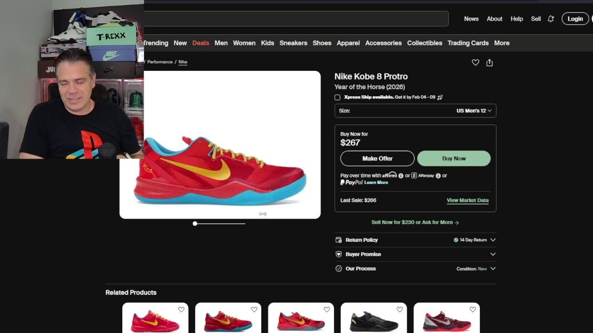Open the Women category

coord(244,43)
